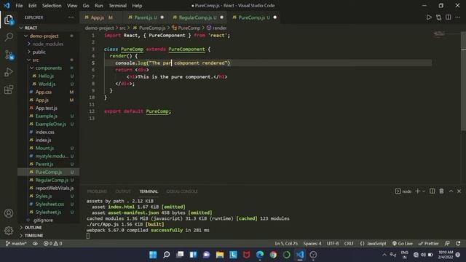
Task: Split the editor right
Action: point(449,17)
